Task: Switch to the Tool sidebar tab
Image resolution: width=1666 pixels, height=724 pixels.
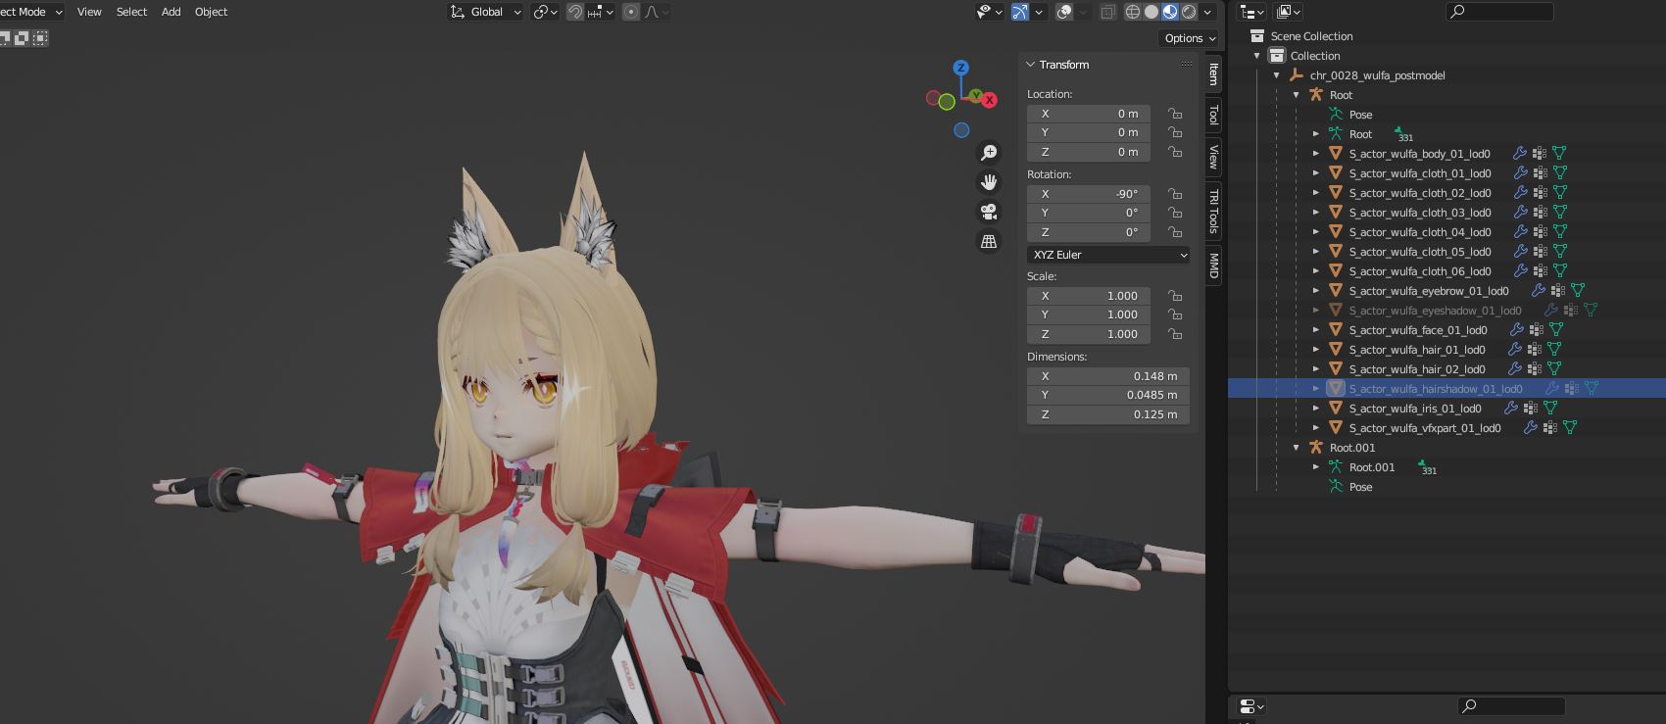Action: [x=1213, y=114]
